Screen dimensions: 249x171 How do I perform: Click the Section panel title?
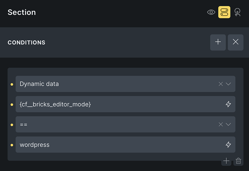(x=22, y=12)
